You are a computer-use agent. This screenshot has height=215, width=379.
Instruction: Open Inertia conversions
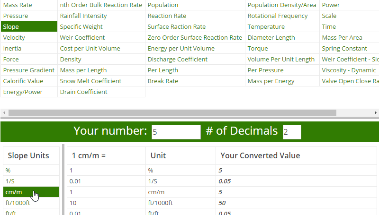pyautogui.click(x=12, y=49)
